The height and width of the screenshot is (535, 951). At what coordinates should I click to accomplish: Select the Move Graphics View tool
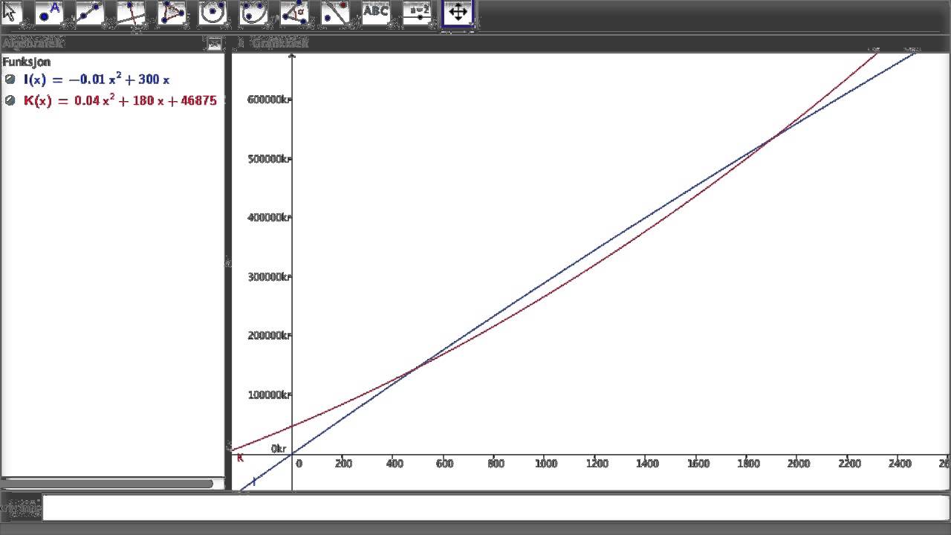(458, 13)
